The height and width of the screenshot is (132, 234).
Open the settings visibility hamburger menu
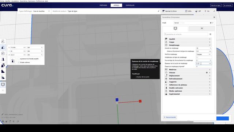click(210, 34)
